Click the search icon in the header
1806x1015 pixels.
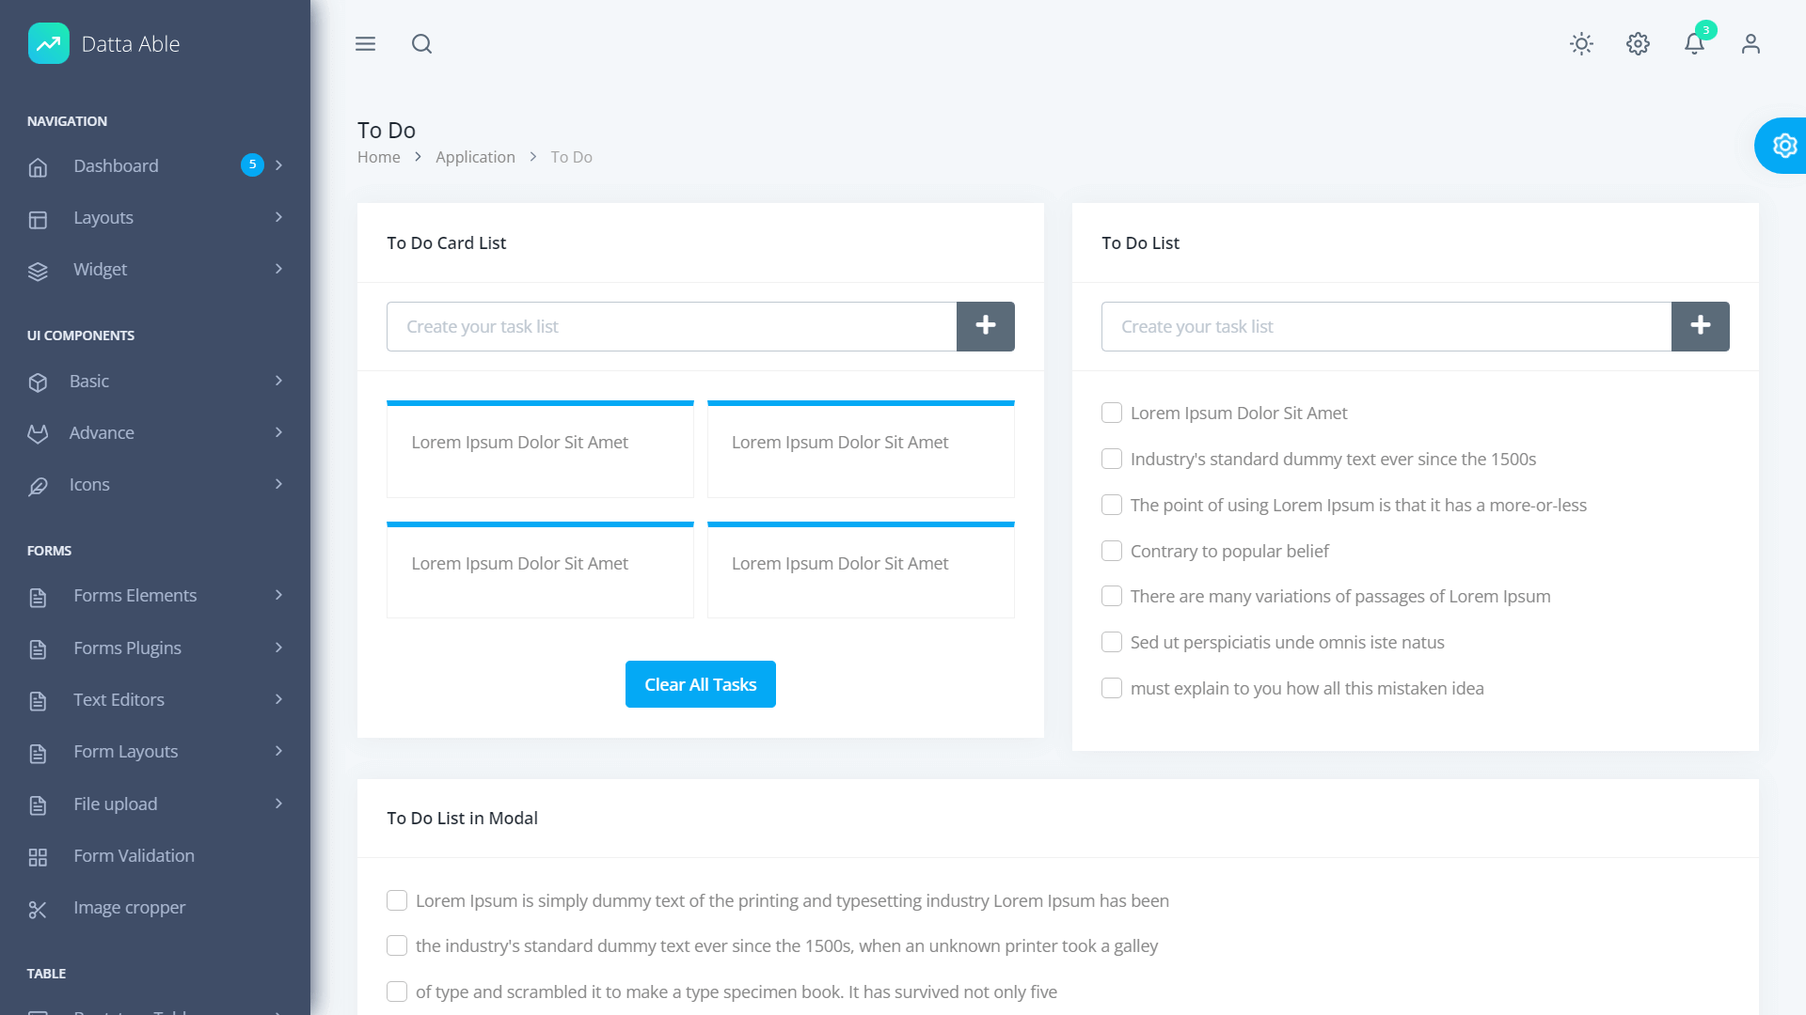coord(421,44)
